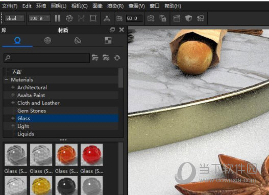The image size is (269, 195).
Task: Select the plain gray sphere thumbnail
Action: tap(92, 186)
